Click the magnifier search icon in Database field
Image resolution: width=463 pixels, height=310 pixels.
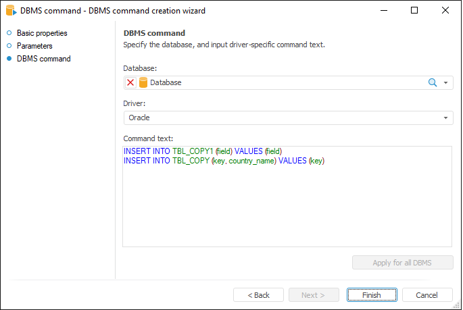click(433, 82)
